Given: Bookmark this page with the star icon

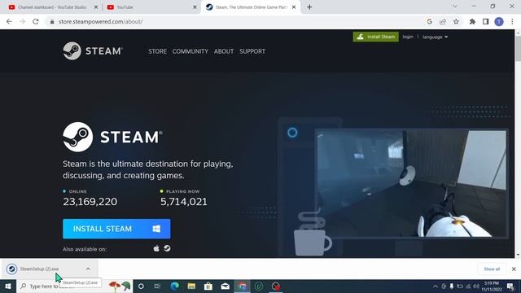Looking at the screenshot, I should point(456,22).
